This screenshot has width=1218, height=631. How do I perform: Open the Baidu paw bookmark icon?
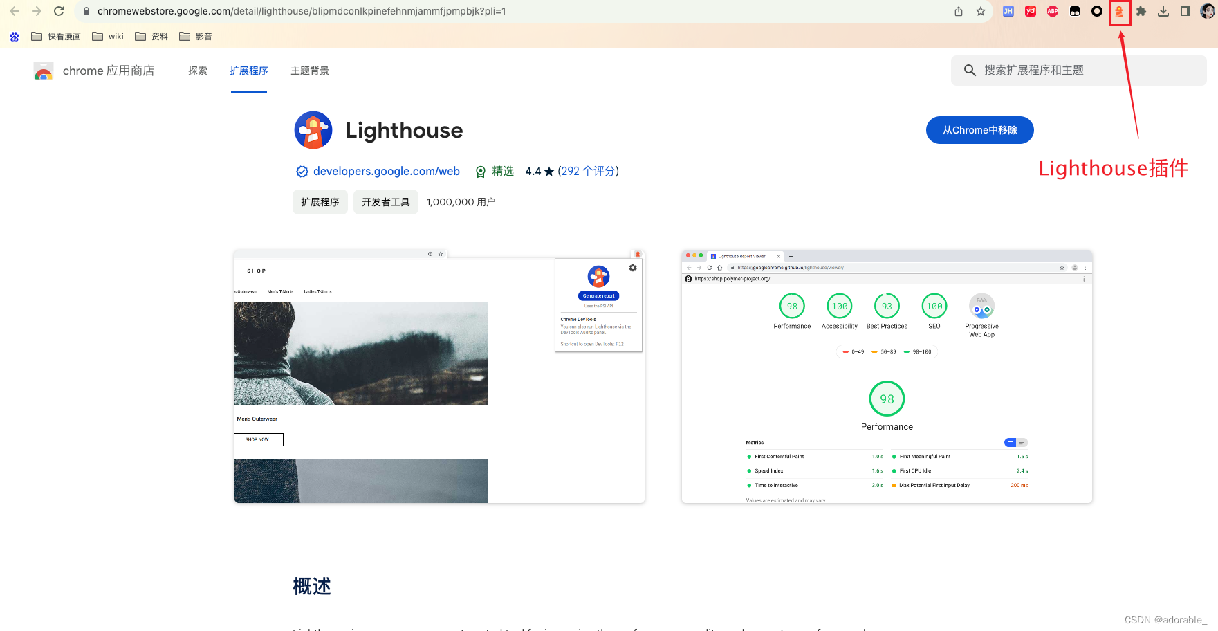pos(15,36)
